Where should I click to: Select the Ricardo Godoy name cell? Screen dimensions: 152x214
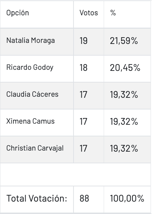pyautogui.click(x=37, y=69)
